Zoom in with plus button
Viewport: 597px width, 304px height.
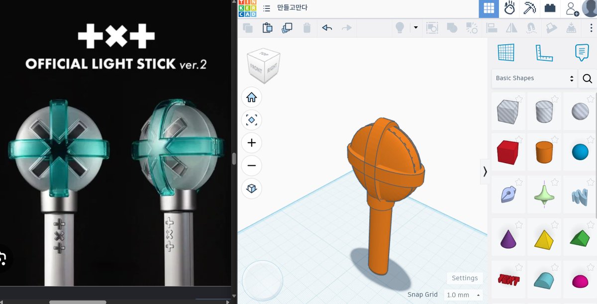[x=251, y=143]
